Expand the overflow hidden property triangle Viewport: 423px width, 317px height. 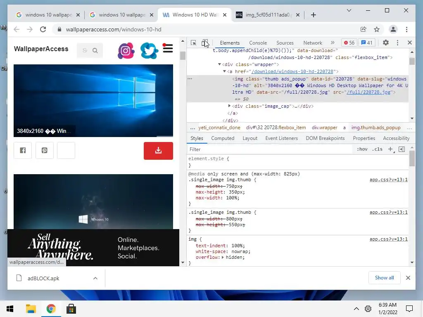223,258
